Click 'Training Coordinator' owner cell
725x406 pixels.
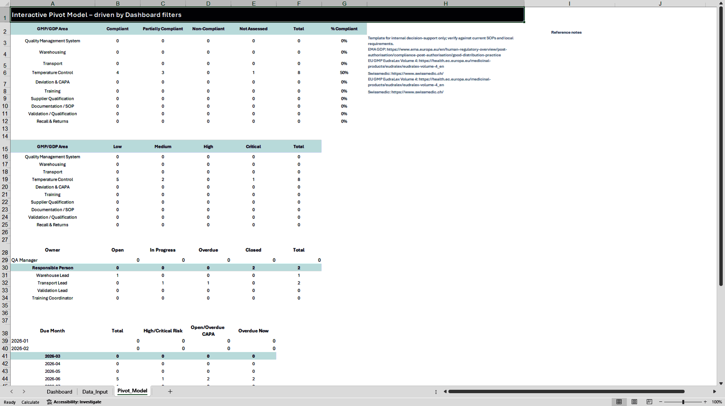pos(52,298)
